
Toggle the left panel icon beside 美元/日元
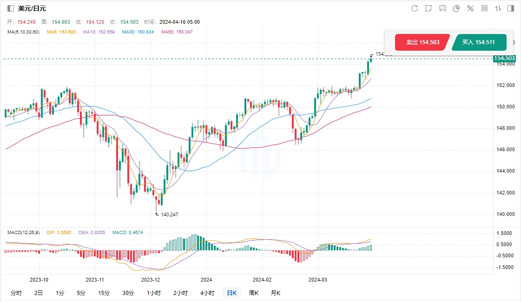[11, 8]
